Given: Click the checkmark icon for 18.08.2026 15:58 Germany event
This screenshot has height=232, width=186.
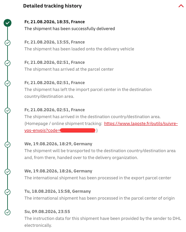Looking at the screenshot, I should [x=8, y=192].
